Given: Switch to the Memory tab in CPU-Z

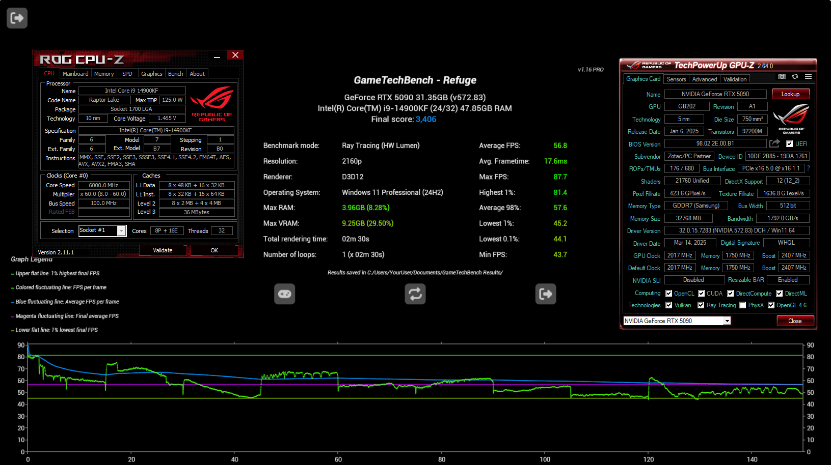Looking at the screenshot, I should point(104,74).
